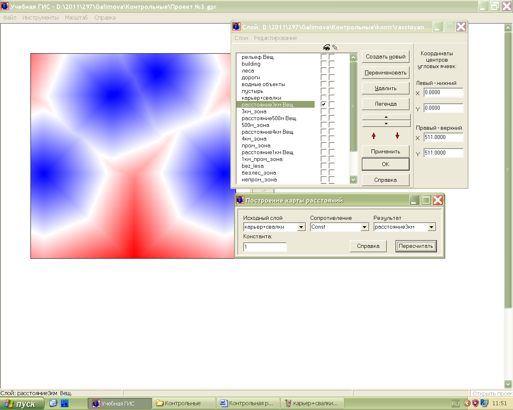Click the edit-key column header icon
The height and width of the screenshot is (410, 513).
tap(335, 48)
